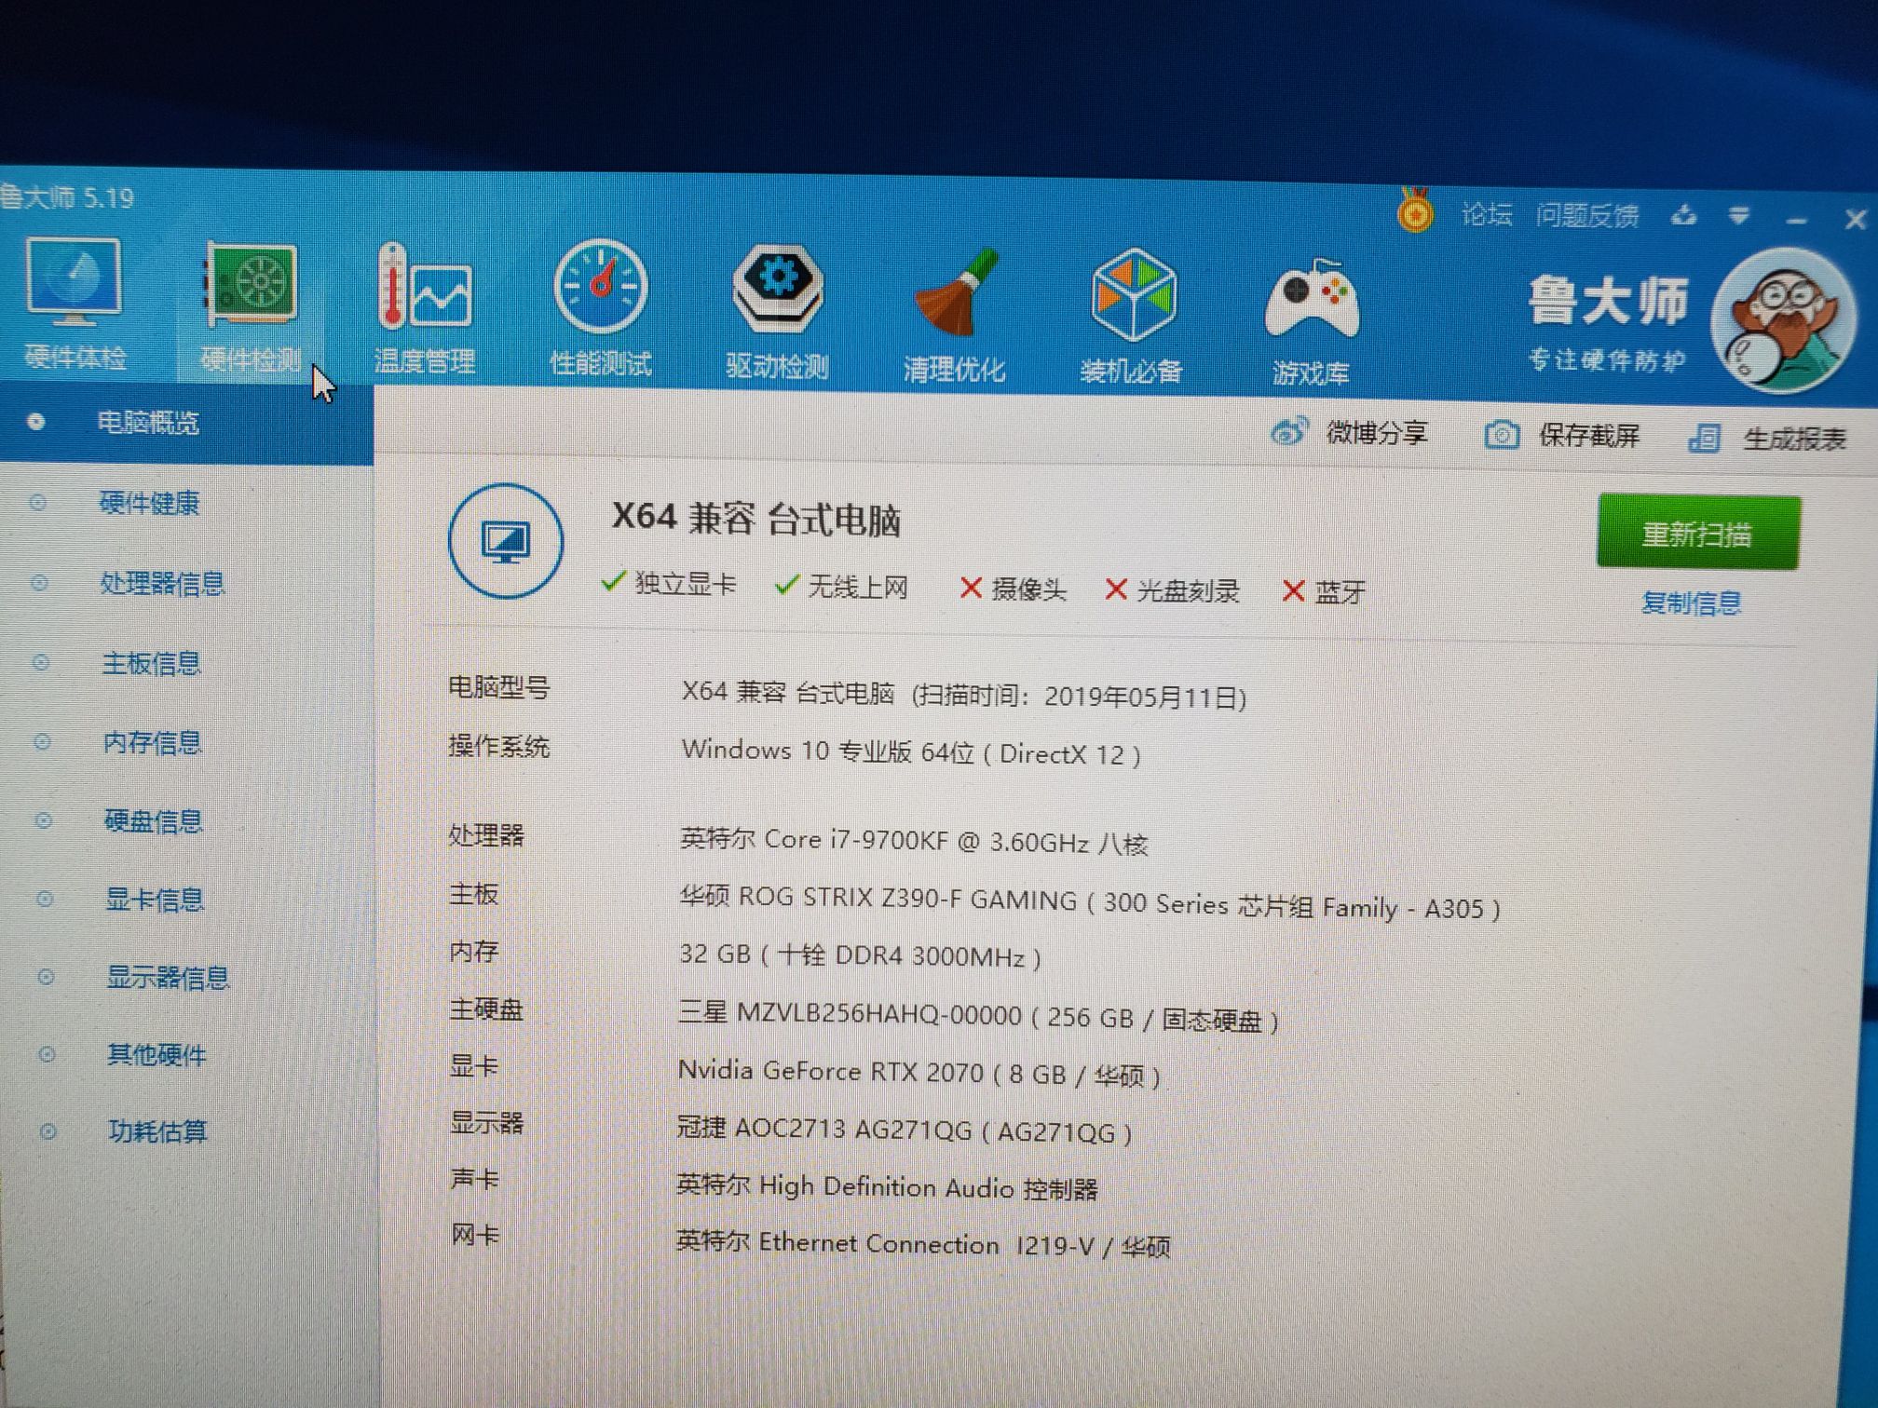The height and width of the screenshot is (1408, 1878).
Task: Click the 独立显卡 check status
Action: coord(669,584)
